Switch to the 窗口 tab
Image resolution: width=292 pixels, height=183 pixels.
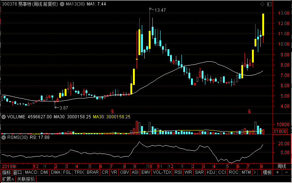pyautogui.click(x=18, y=172)
